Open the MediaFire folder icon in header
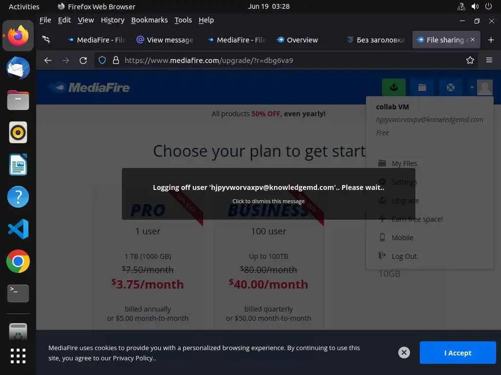The height and width of the screenshot is (375, 501). point(422,87)
